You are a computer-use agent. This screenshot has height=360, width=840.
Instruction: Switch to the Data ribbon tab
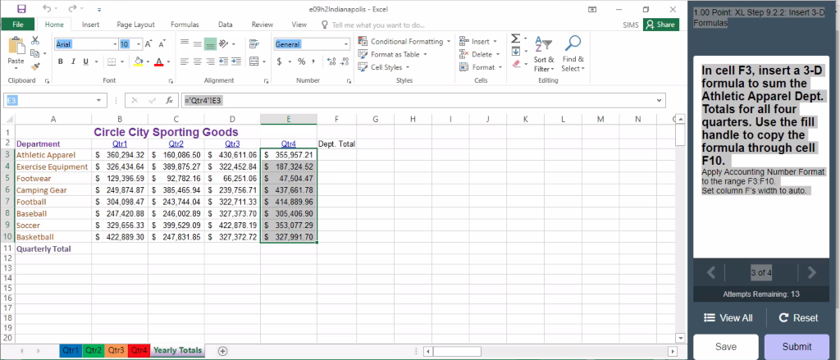click(225, 24)
